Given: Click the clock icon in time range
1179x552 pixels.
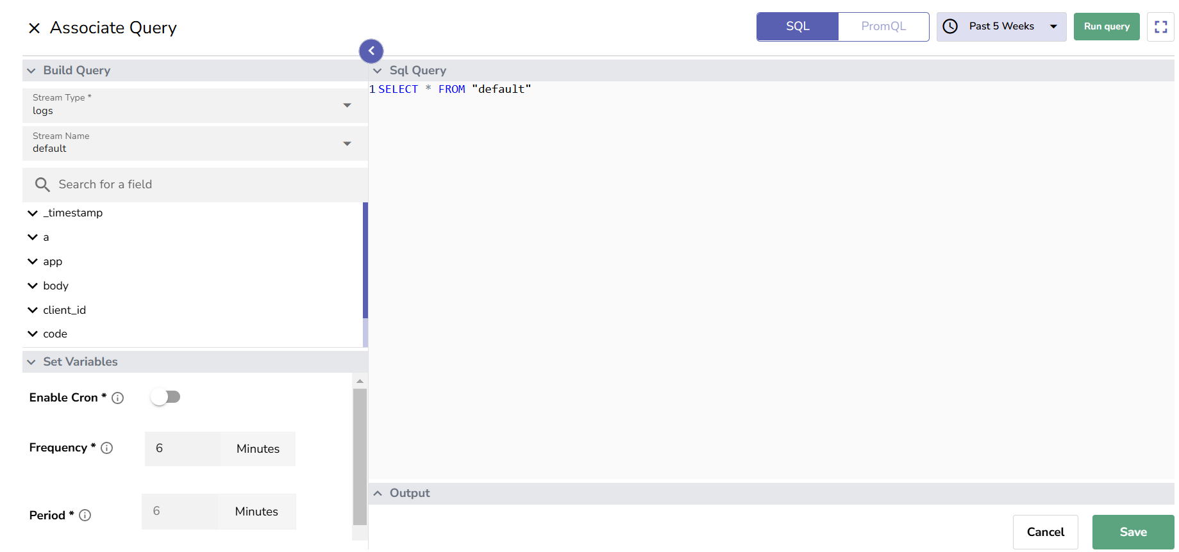Looking at the screenshot, I should pyautogui.click(x=950, y=26).
